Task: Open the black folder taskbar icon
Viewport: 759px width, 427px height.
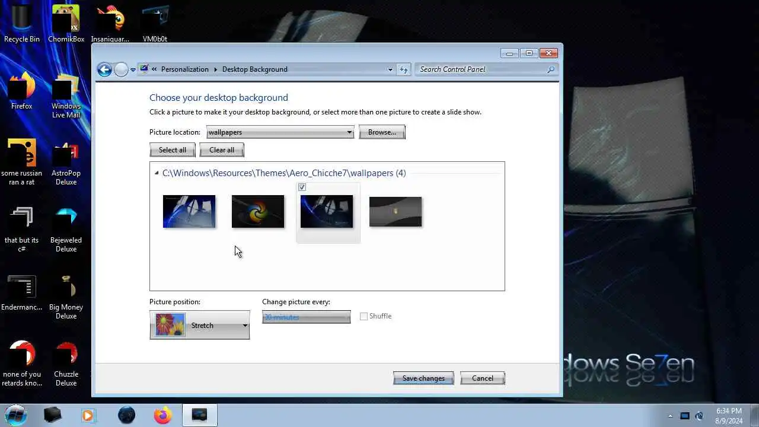Action: click(53, 415)
